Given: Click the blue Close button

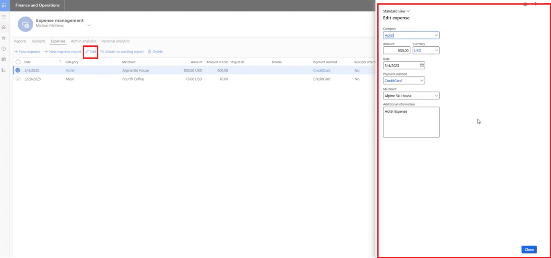Looking at the screenshot, I should tap(529, 250).
